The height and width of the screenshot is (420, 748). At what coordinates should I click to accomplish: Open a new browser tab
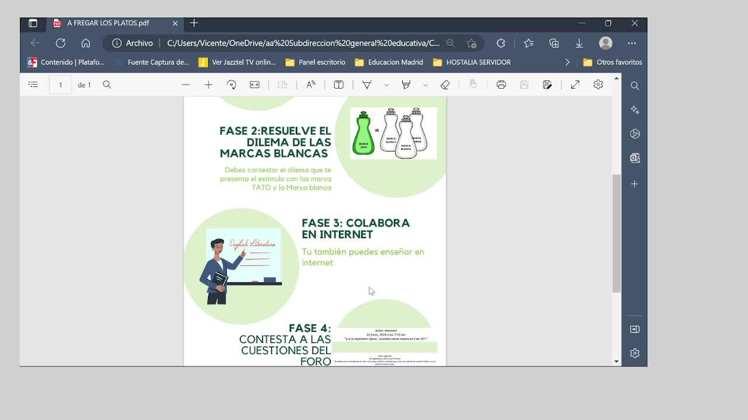coord(194,23)
